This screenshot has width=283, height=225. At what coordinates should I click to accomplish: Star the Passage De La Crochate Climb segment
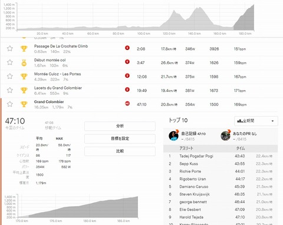[x=10, y=48]
